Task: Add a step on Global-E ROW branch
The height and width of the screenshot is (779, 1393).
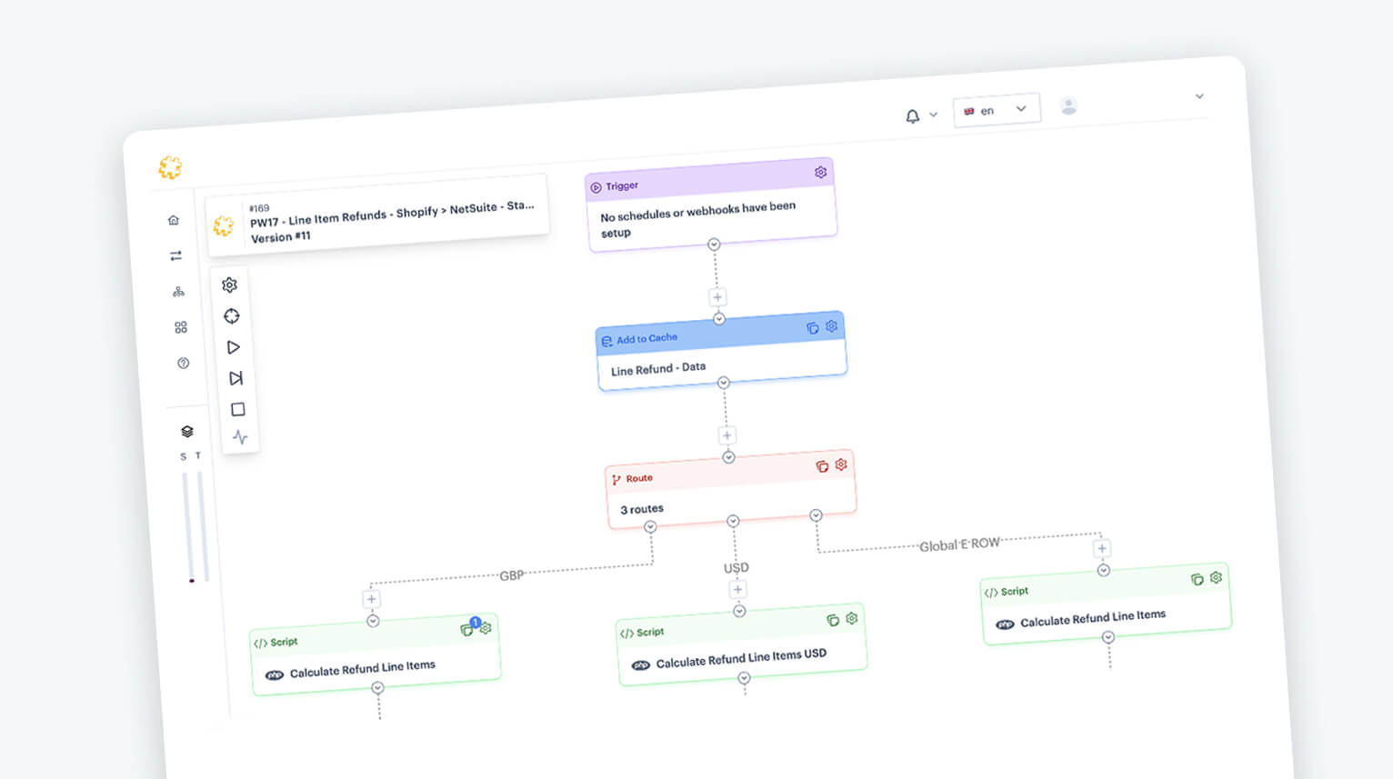Action: coord(1102,548)
